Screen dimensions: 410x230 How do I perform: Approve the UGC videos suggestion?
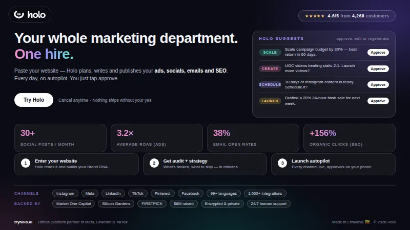378,69
